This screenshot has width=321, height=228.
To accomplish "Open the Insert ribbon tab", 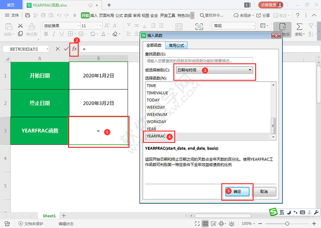I will 94,16.
